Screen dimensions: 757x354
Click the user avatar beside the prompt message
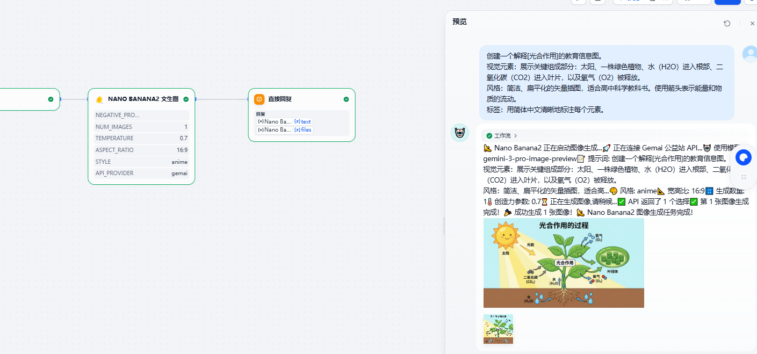749,53
